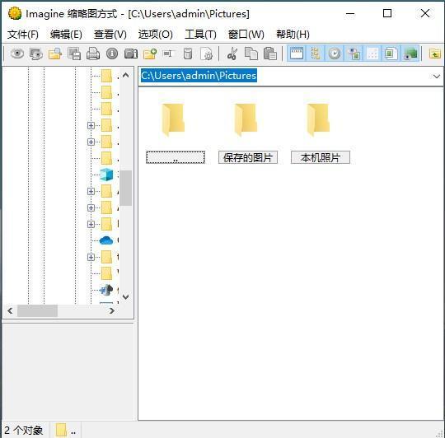Open the 选项(O) menu
This screenshot has width=445, height=438.
pyautogui.click(x=156, y=35)
